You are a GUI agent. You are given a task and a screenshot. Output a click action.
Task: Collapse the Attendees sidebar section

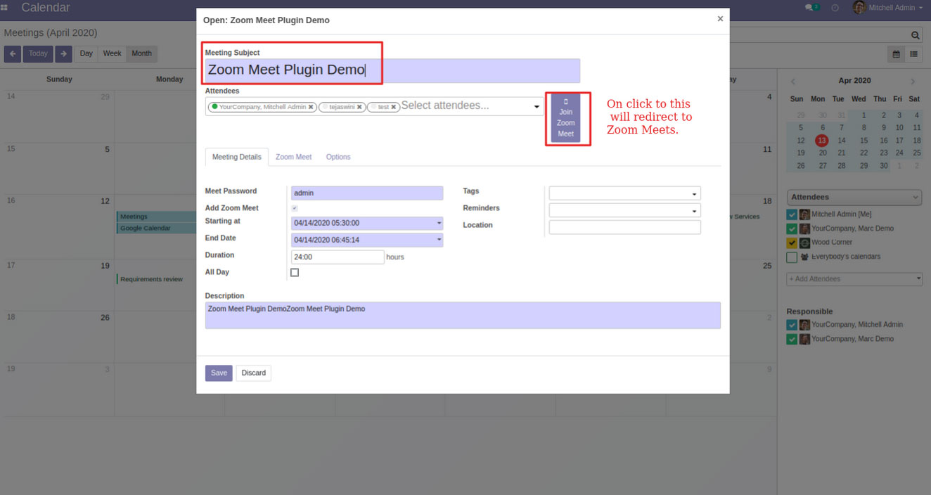pyautogui.click(x=854, y=198)
